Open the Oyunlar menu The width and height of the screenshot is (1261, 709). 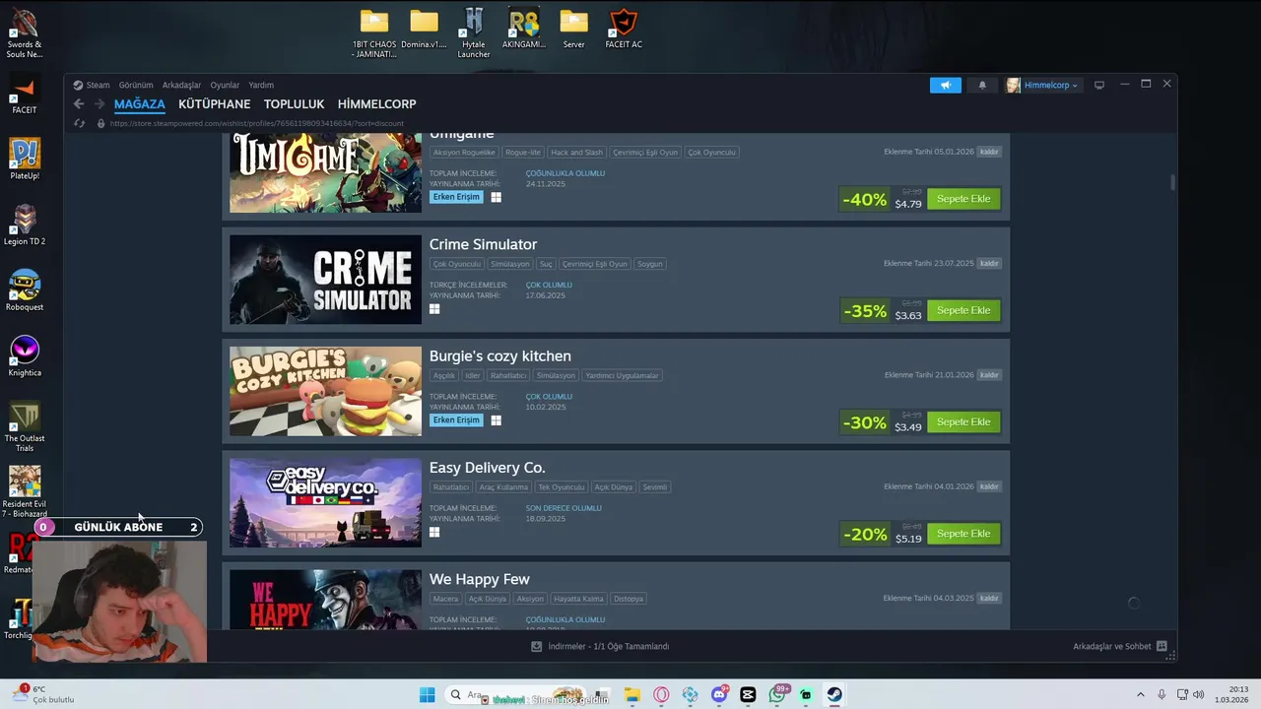point(225,85)
